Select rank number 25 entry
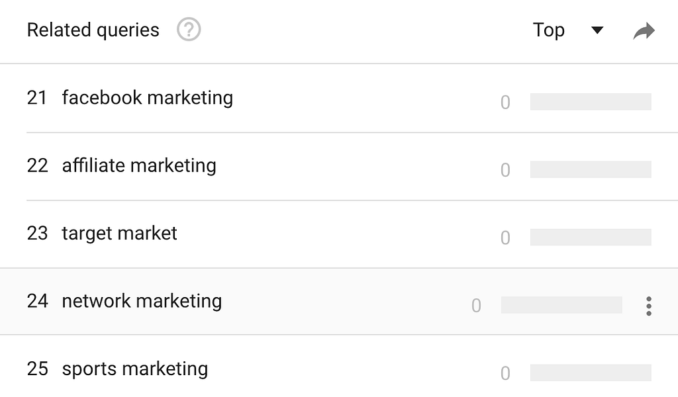 pos(37,369)
